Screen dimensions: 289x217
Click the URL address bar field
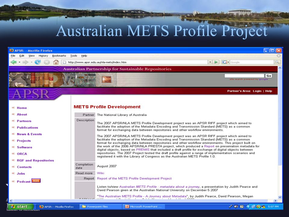137,62
